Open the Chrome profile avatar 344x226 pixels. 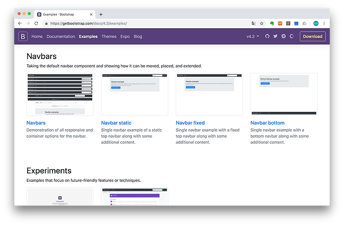click(316, 23)
